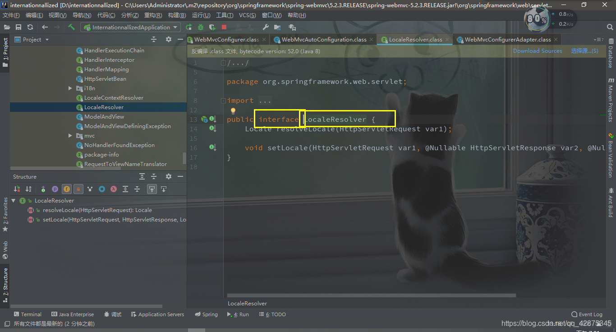Open the 文件(F) menu
The width and height of the screenshot is (616, 332).
click(x=11, y=15)
